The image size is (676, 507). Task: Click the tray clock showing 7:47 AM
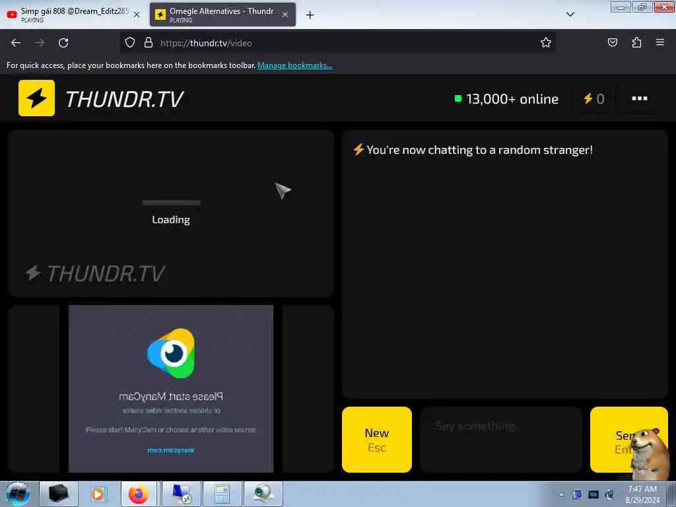click(x=642, y=494)
